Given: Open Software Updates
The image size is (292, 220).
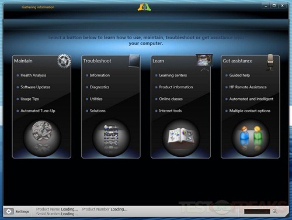Looking at the screenshot, I should [x=36, y=87].
